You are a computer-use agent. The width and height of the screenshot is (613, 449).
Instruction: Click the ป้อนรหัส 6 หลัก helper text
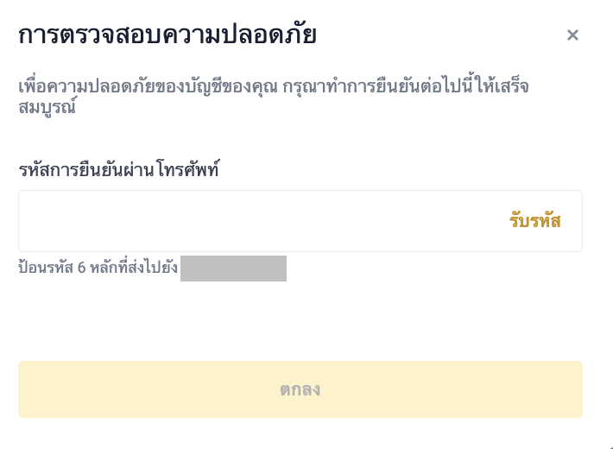98,268
